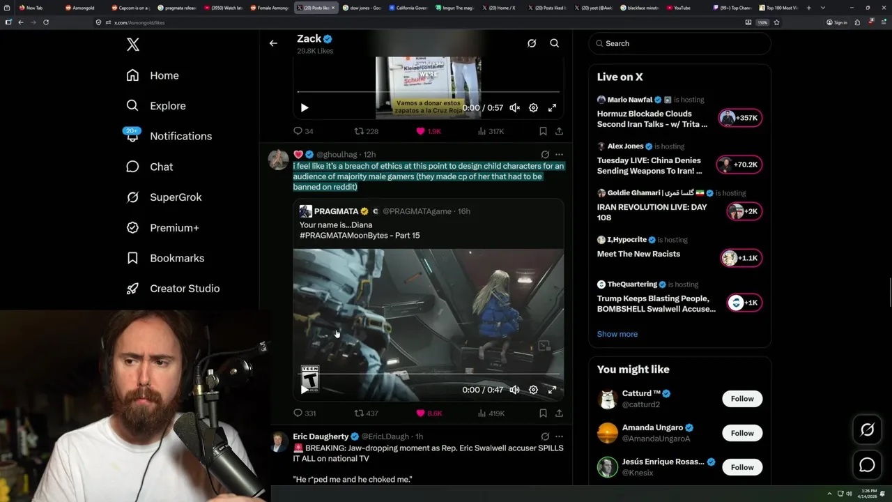Join Alex Jones' live with +70.2K listeners
This screenshot has width=892, height=502.
point(739,165)
